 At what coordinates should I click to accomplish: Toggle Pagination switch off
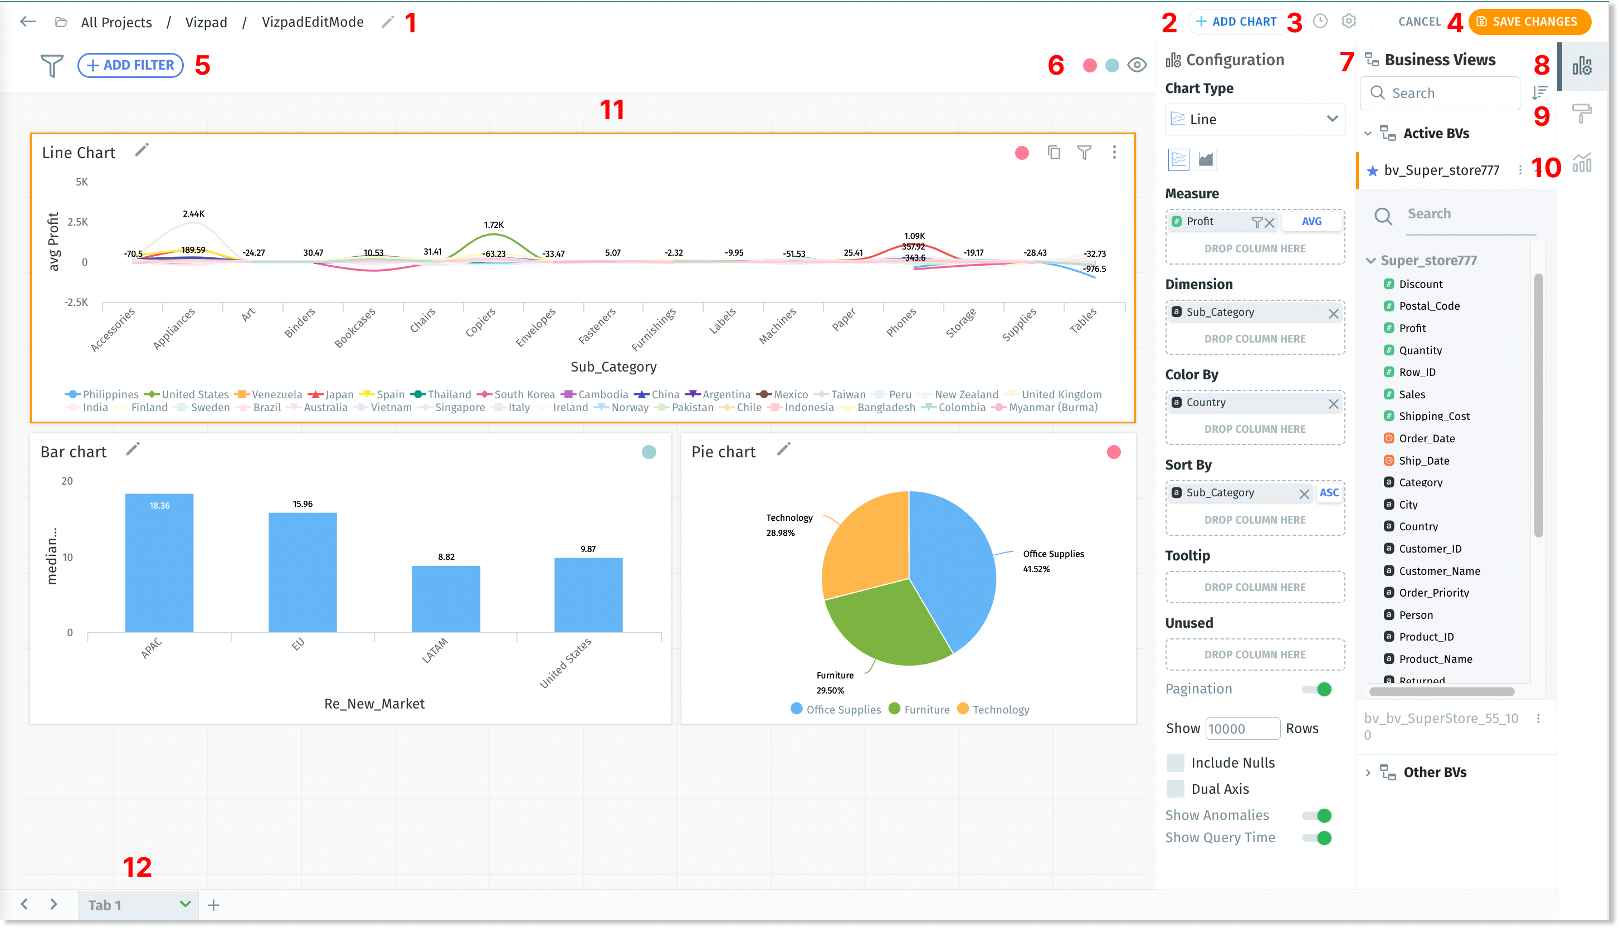[1317, 689]
